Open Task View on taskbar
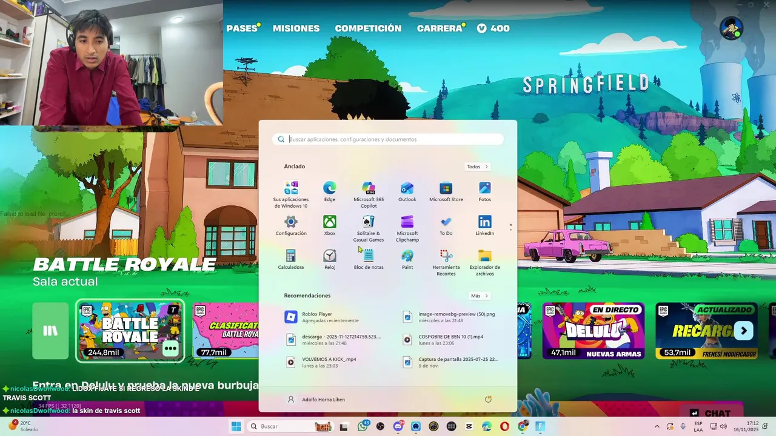776x436 pixels. (x=344, y=427)
